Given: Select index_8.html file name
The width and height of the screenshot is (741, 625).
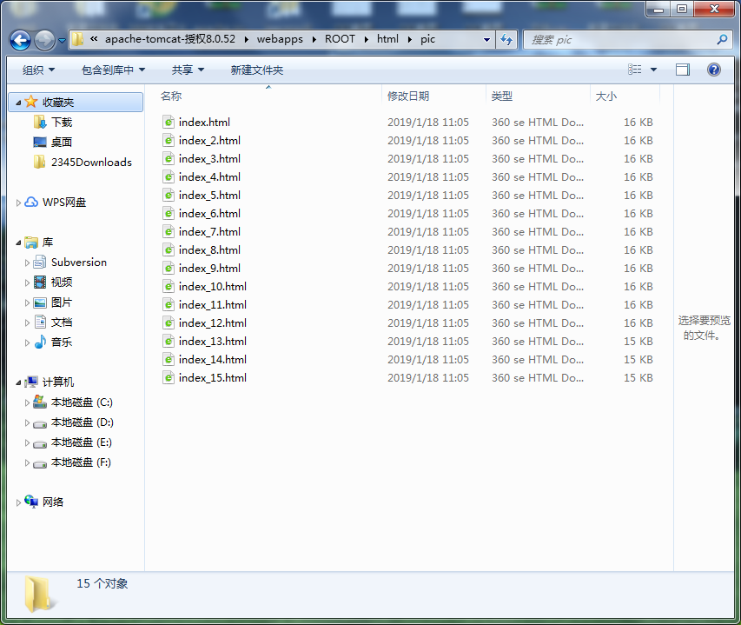Looking at the screenshot, I should pos(209,250).
